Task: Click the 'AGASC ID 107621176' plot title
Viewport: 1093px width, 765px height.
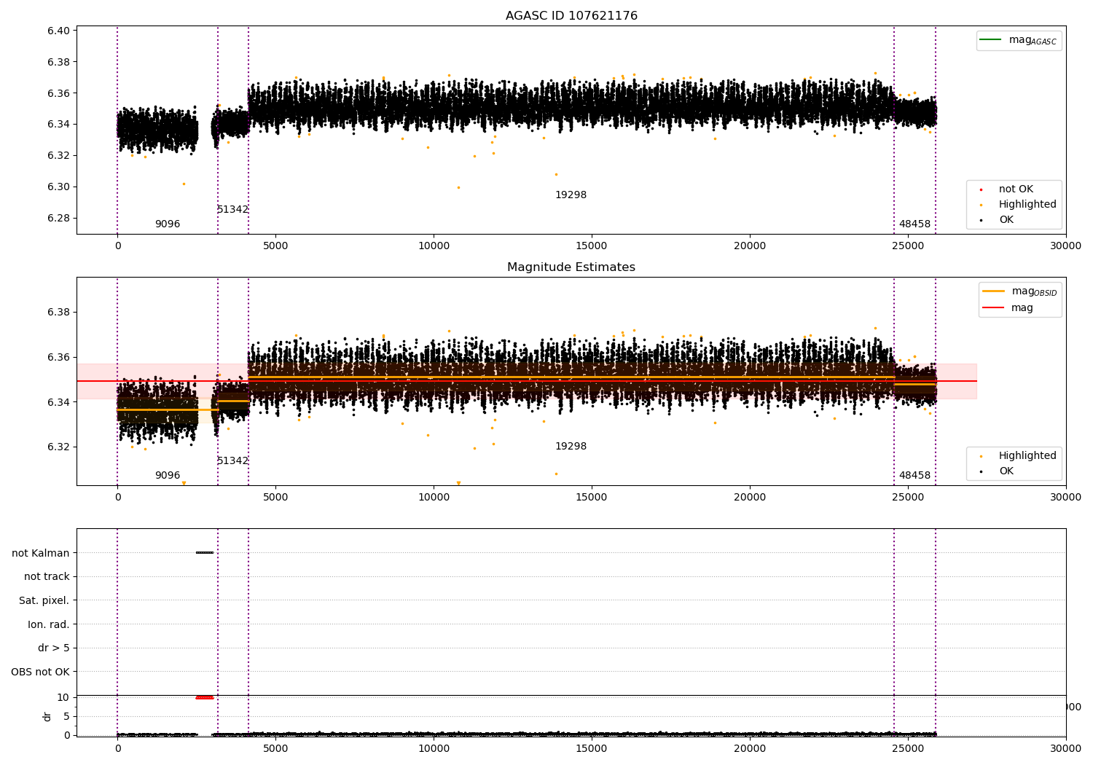Action: (x=571, y=16)
